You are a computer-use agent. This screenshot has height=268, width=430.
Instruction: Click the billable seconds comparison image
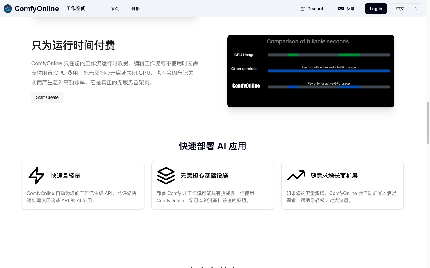point(311,71)
